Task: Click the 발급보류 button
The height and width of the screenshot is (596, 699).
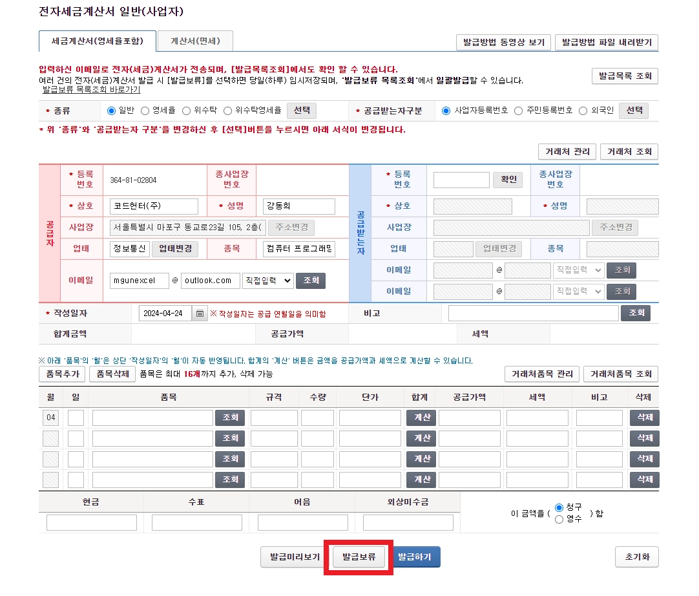Action: (359, 557)
